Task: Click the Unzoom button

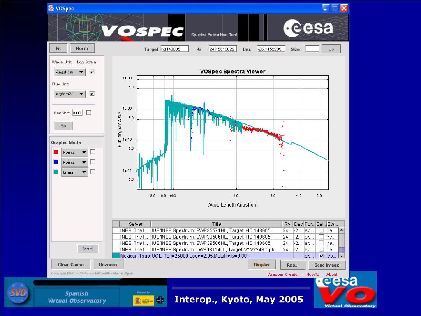Action: click(x=108, y=265)
